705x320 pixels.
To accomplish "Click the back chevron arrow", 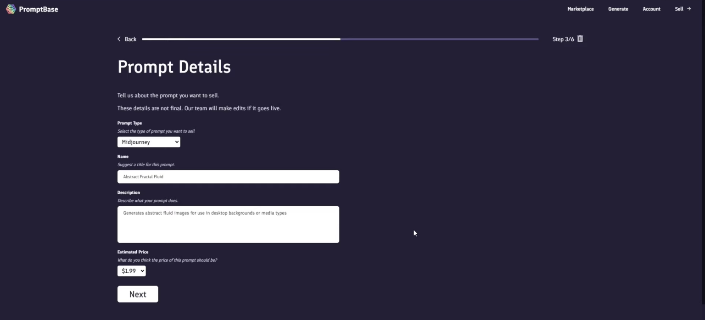I will click(x=119, y=39).
